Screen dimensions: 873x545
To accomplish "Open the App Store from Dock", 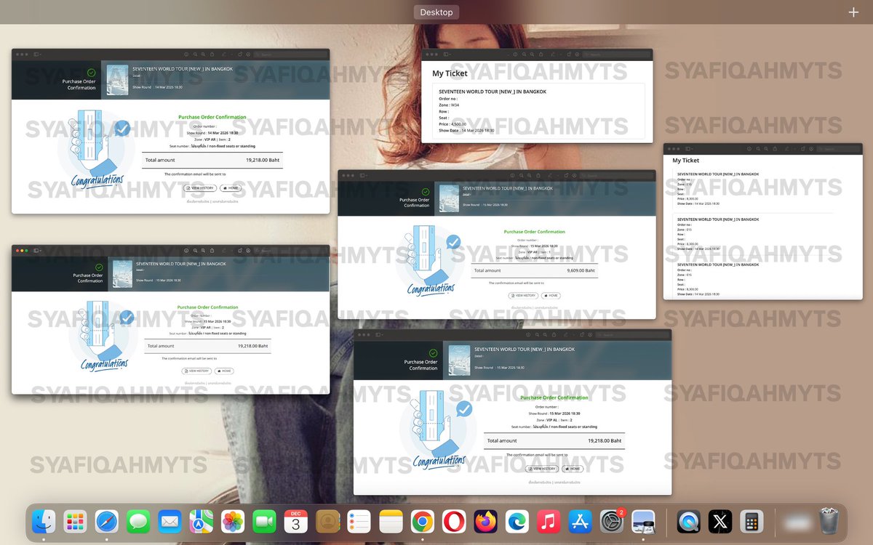I will click(581, 521).
